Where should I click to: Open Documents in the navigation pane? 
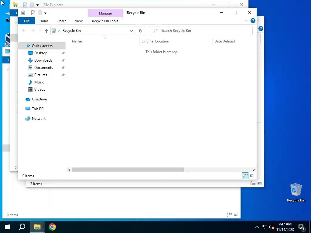click(x=43, y=68)
